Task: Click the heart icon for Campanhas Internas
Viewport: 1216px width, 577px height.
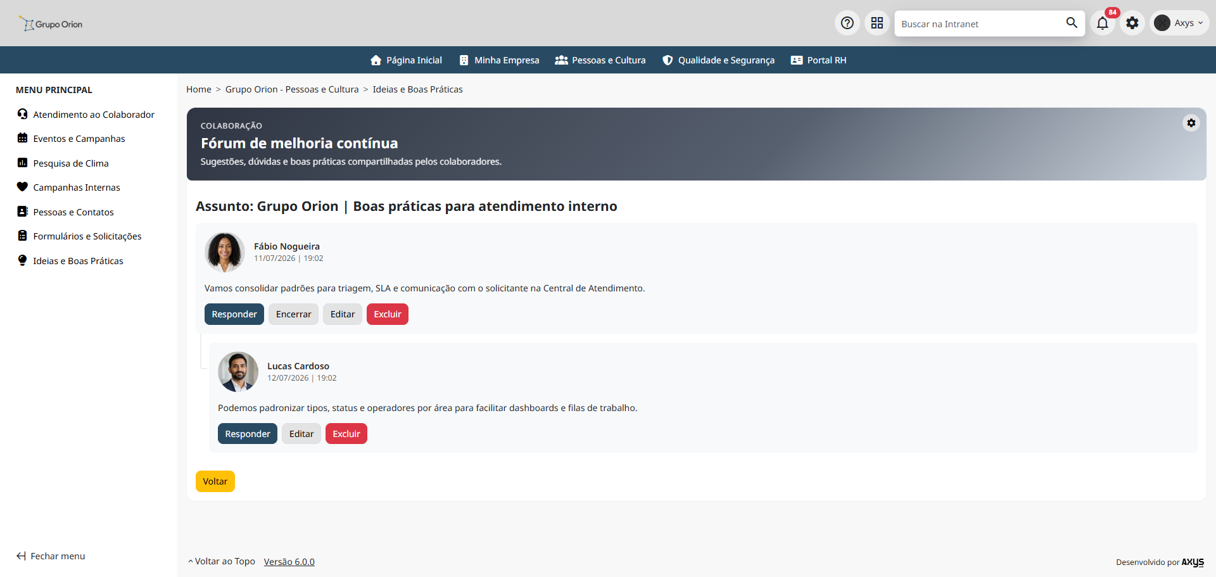Action: pyautogui.click(x=23, y=187)
